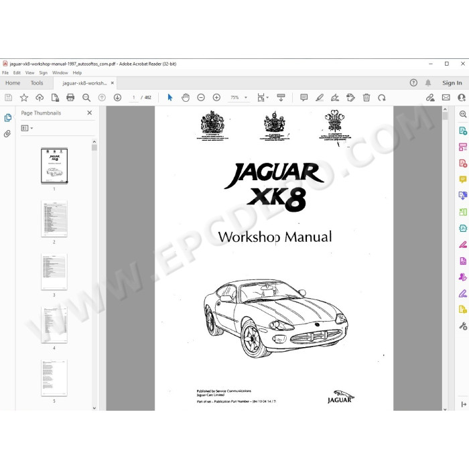The width and height of the screenshot is (469, 469).
Task: Zoom in with plus button
Action: [x=216, y=98]
